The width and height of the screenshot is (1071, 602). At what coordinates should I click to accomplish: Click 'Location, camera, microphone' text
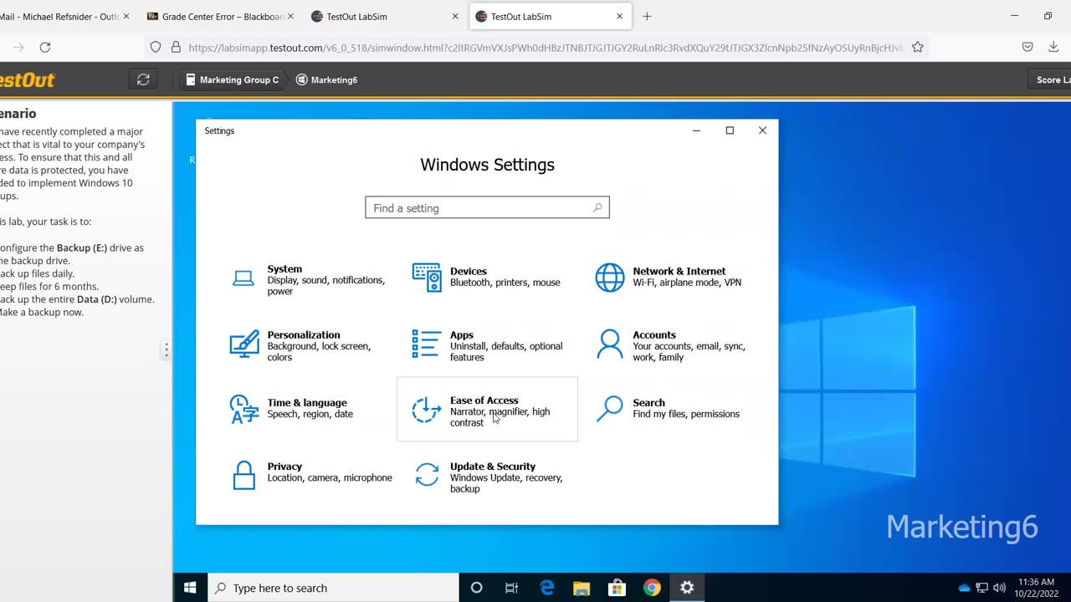pos(330,477)
